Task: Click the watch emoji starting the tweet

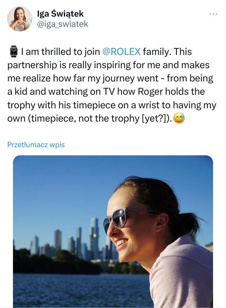Action: point(14,52)
